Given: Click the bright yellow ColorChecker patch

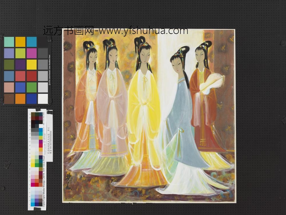Looking at the screenshot, I should (31, 65).
